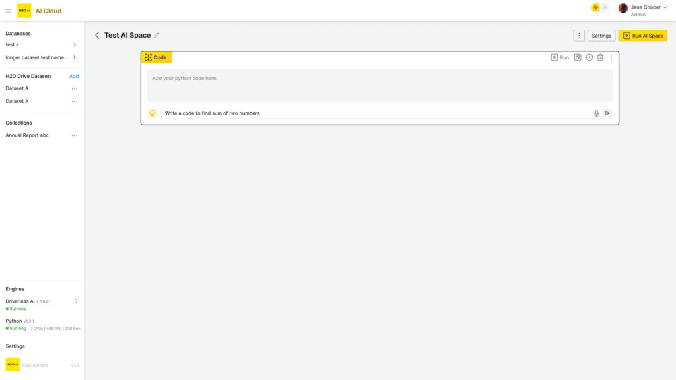
Task: Expand the 'longer dataset test name' database
Action: 75,57
